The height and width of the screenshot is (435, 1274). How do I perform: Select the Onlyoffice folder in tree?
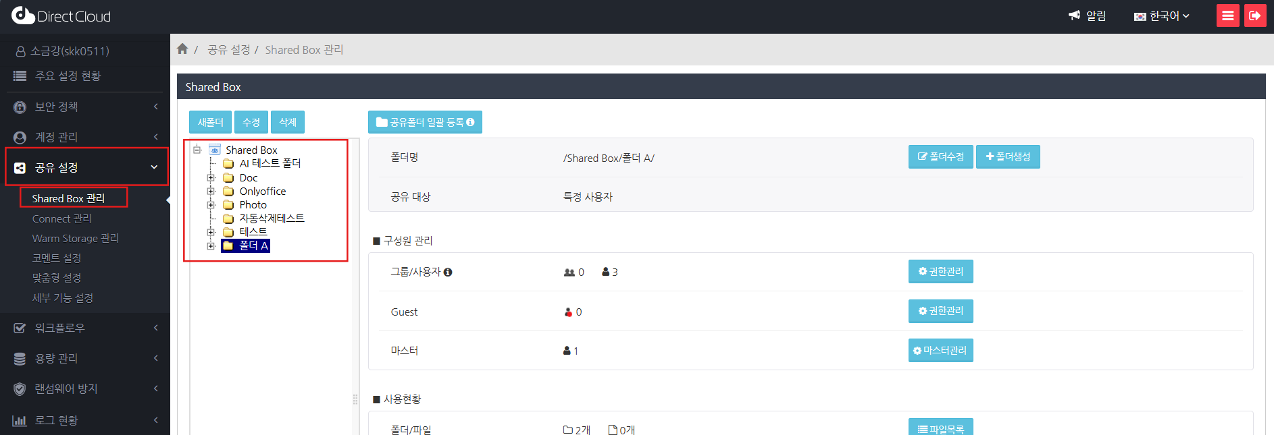[262, 192]
